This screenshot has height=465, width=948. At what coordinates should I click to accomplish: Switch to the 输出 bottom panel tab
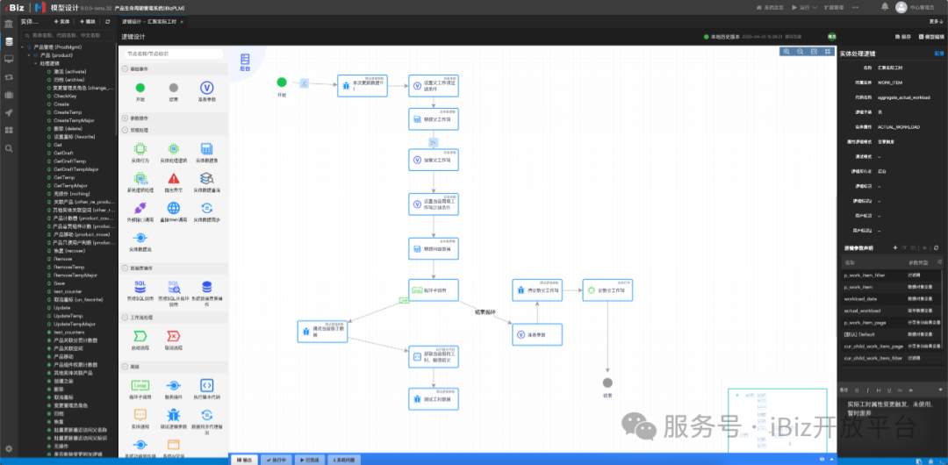pyautogui.click(x=244, y=460)
